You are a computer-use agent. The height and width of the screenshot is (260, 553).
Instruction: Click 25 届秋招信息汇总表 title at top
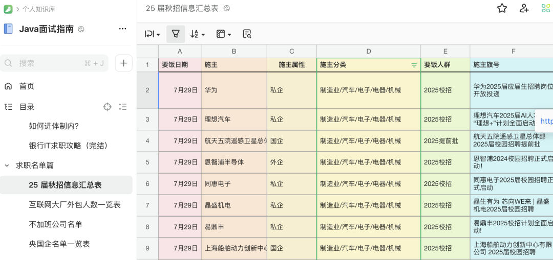click(182, 9)
